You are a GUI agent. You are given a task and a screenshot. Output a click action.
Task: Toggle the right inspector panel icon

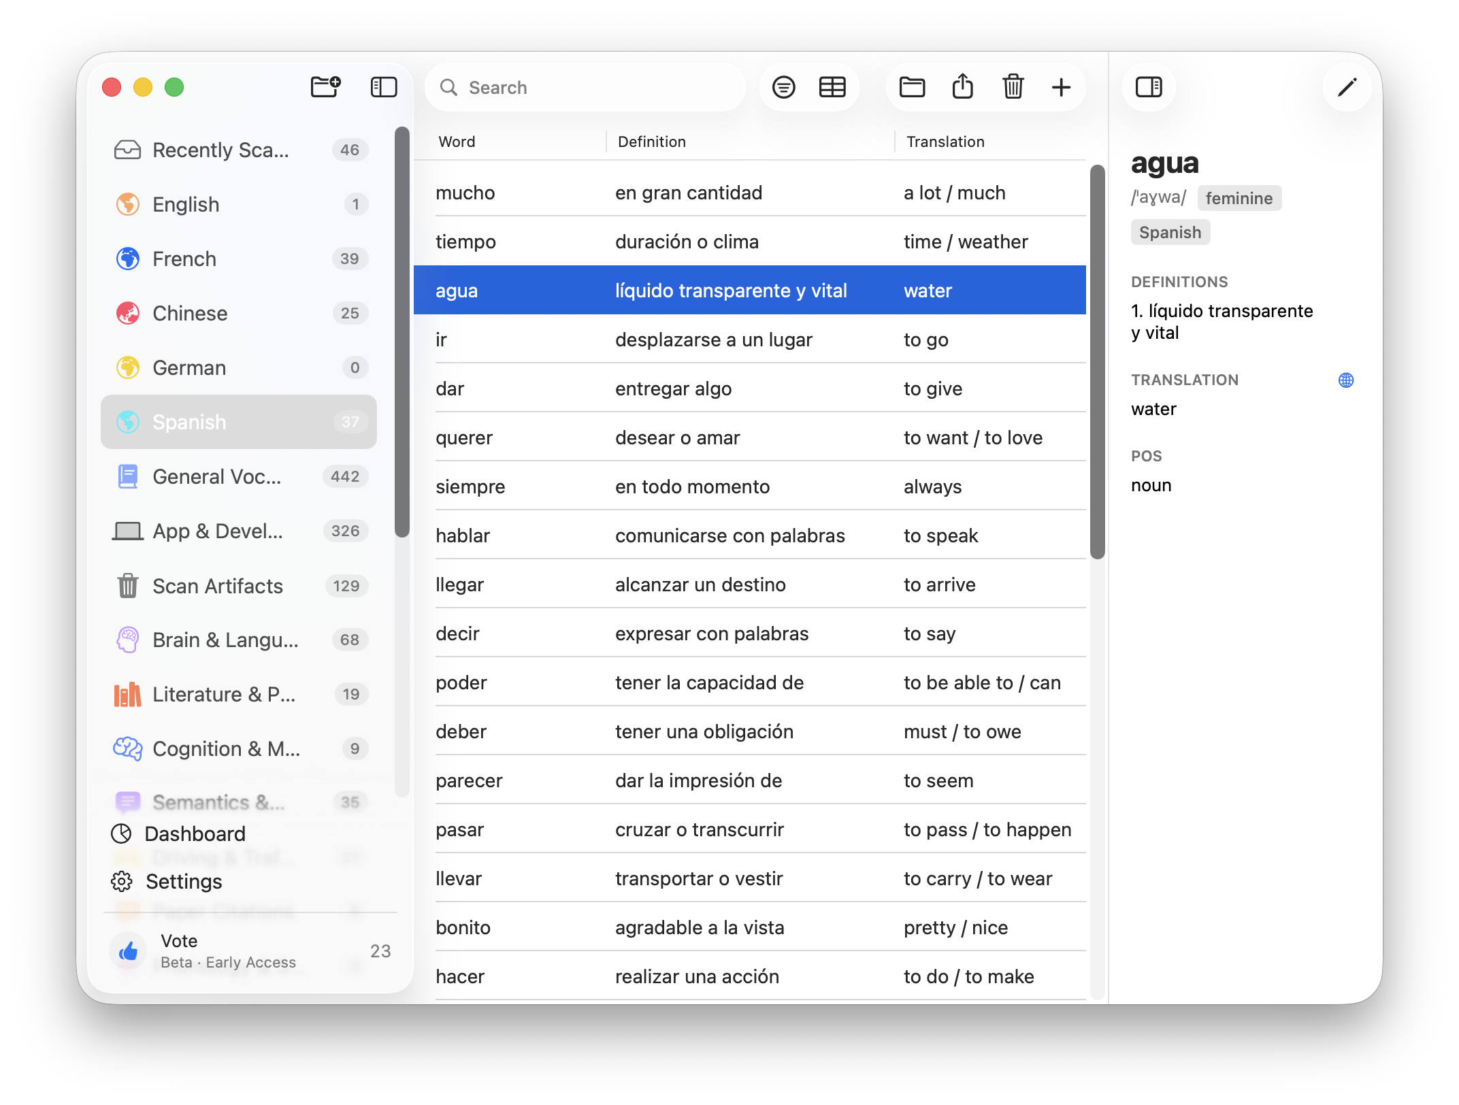1149,87
